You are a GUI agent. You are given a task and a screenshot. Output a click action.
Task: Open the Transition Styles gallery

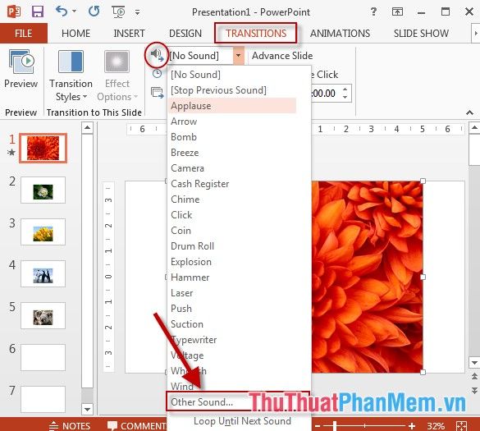pos(71,76)
